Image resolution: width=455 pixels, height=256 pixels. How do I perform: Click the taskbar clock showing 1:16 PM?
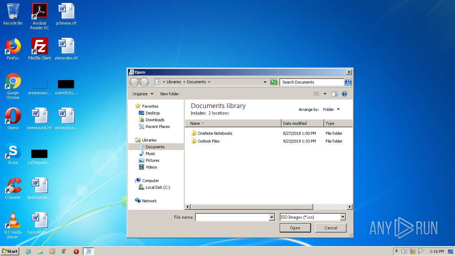click(437, 251)
